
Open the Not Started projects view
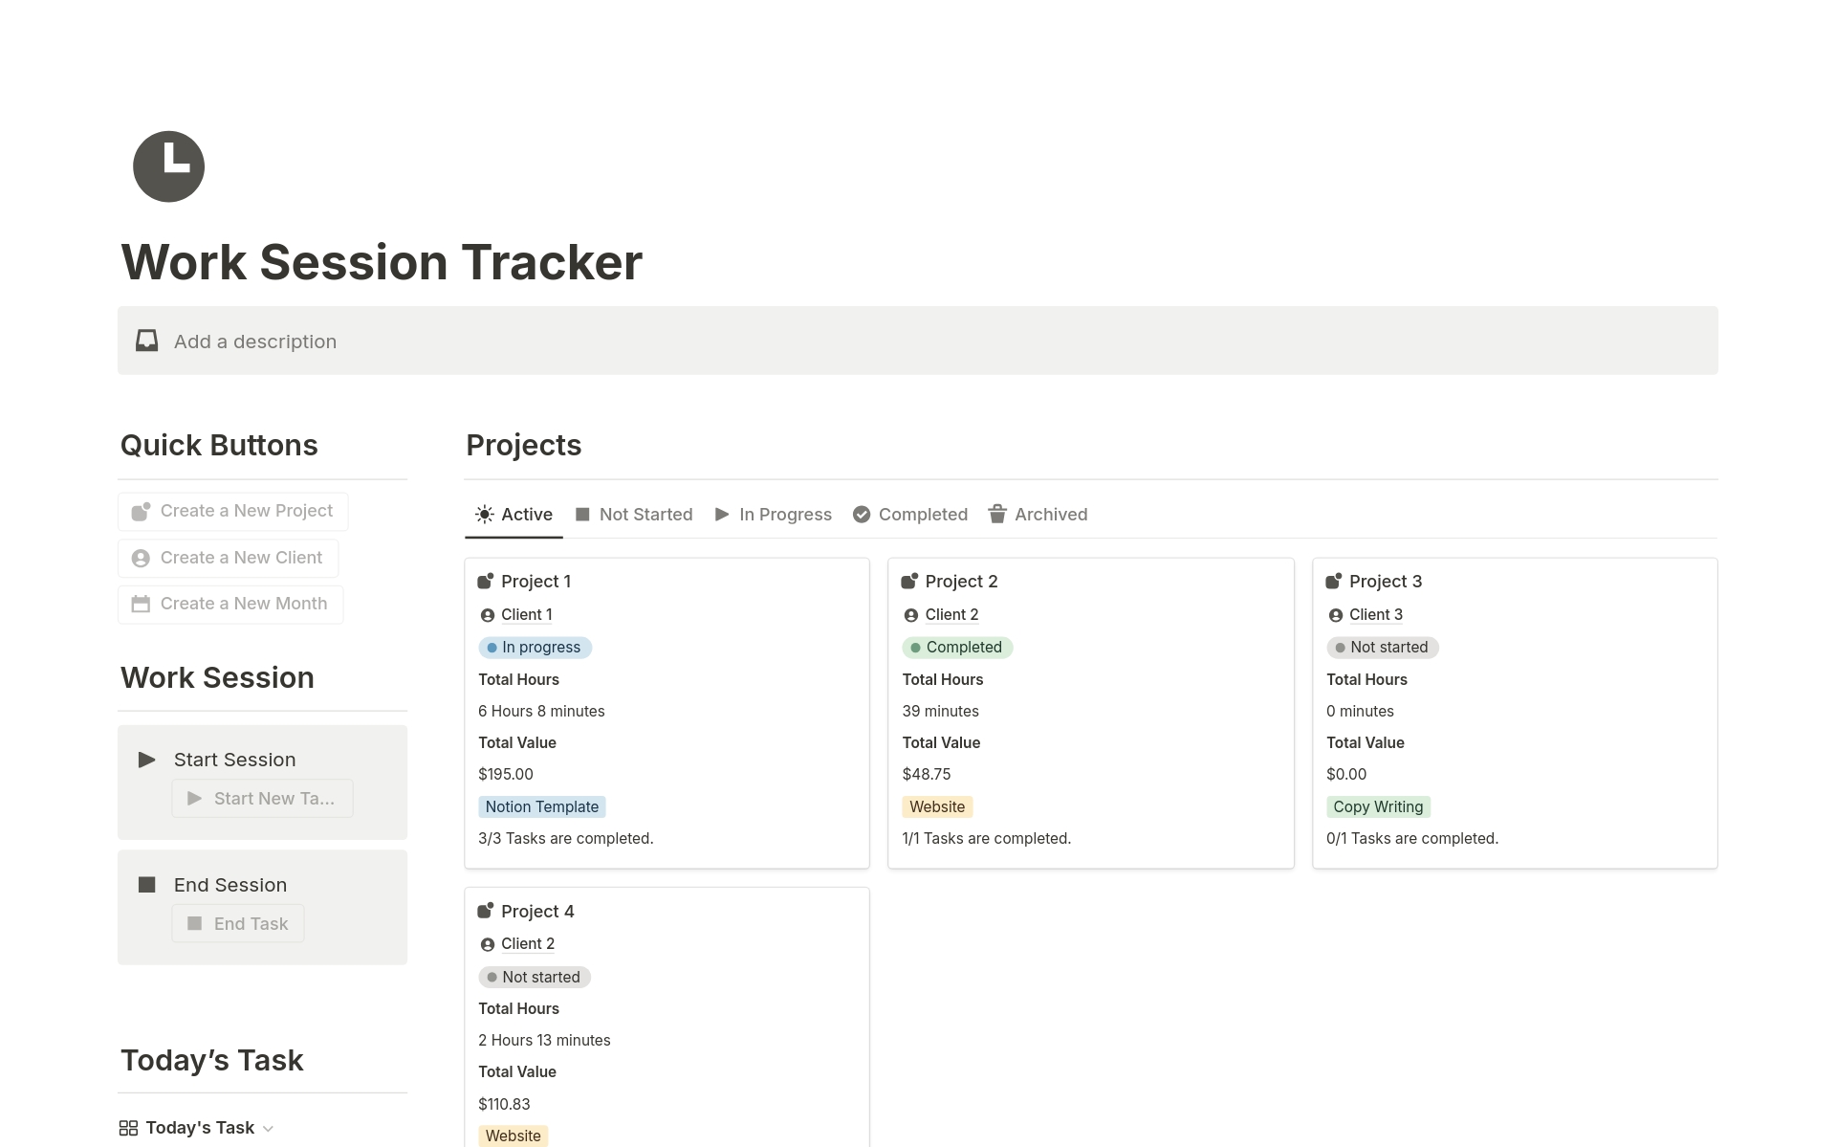click(x=646, y=514)
